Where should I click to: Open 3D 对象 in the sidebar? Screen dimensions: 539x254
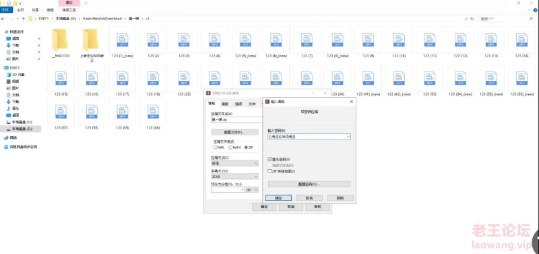click(x=15, y=75)
